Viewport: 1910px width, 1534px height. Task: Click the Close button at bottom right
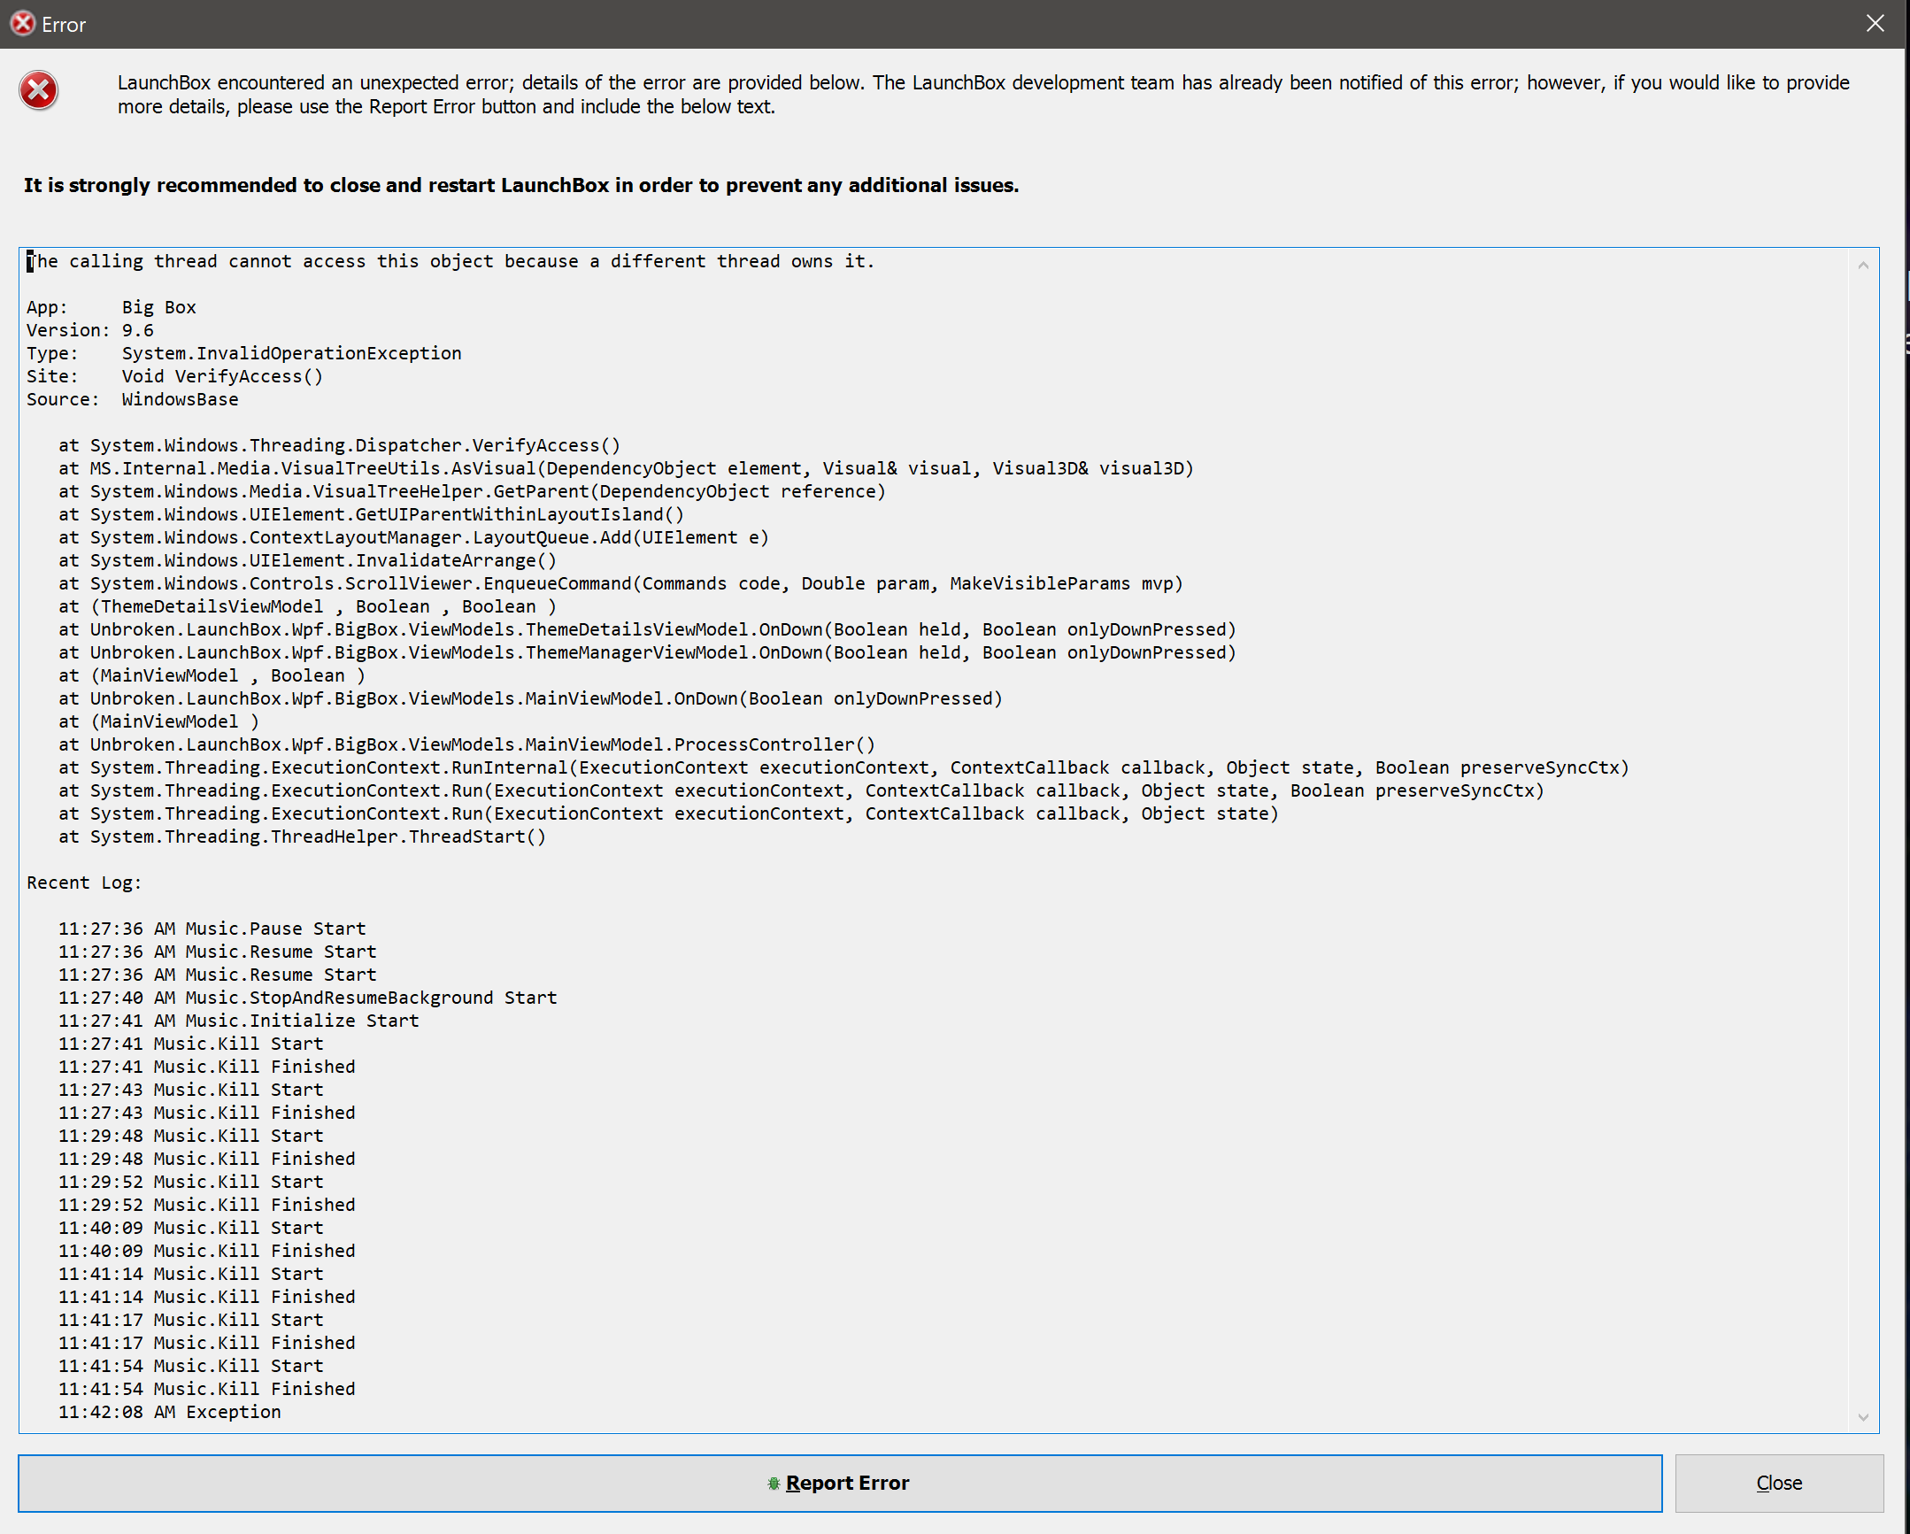1778,1483
